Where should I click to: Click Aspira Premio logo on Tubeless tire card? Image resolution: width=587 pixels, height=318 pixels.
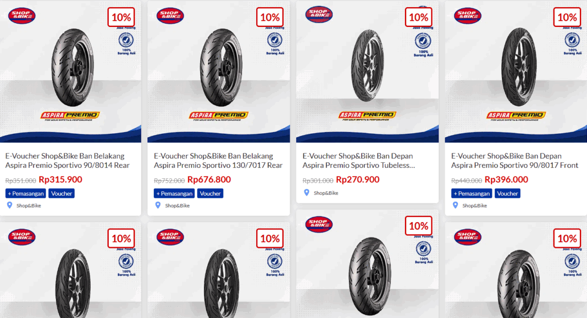pyautogui.click(x=367, y=116)
